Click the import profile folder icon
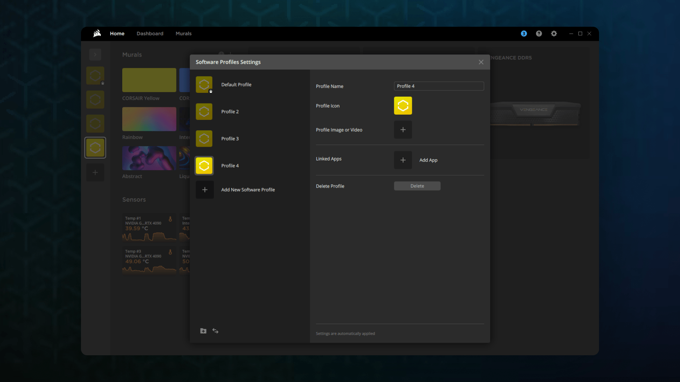 [203, 331]
